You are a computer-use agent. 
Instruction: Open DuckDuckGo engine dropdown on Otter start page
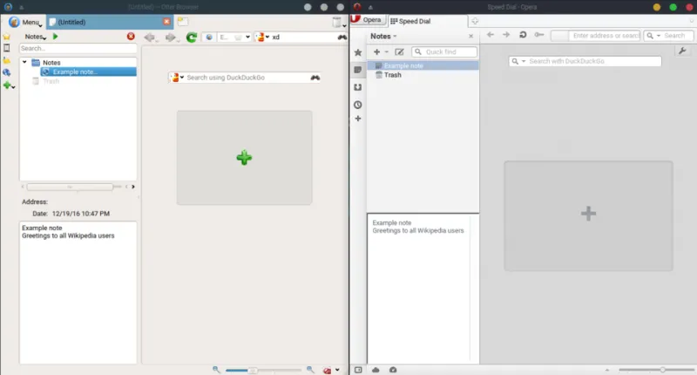[x=178, y=78]
